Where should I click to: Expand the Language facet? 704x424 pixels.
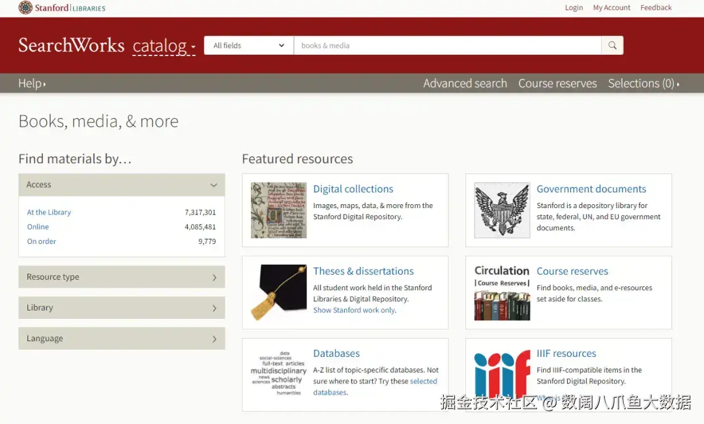(122, 338)
